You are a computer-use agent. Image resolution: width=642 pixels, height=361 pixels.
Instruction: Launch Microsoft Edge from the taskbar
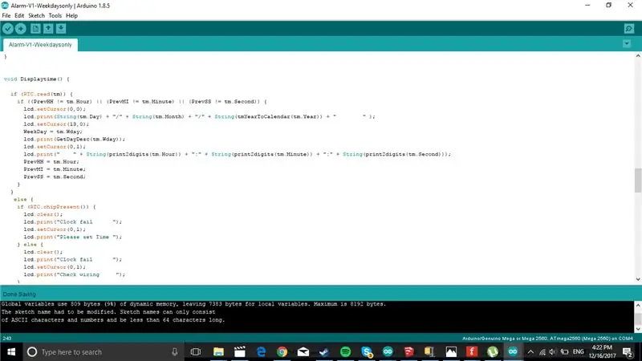point(261,352)
